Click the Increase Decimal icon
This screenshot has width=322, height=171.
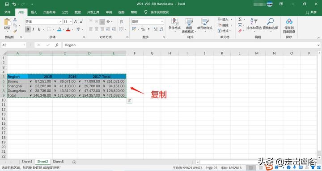click(x=156, y=29)
